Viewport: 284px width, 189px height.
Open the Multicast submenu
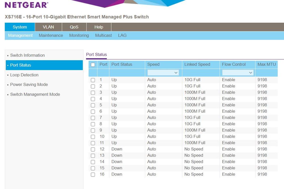[103, 35]
